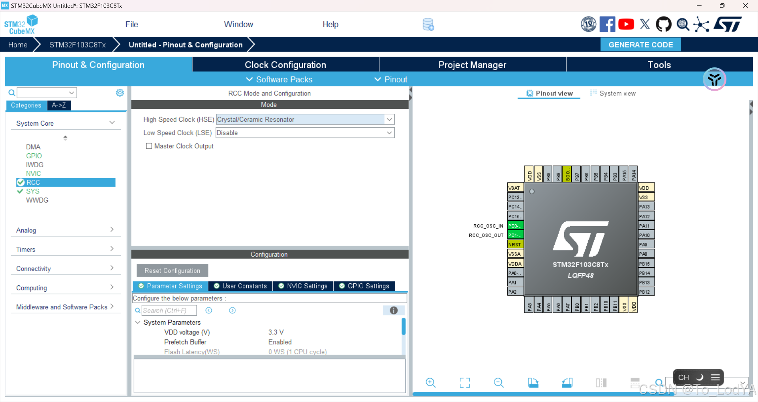Rotate the chip counter-clockwise

pos(567,383)
